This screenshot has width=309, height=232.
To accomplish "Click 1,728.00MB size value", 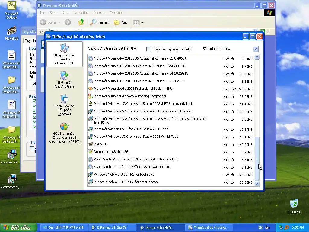I will (244, 89).
